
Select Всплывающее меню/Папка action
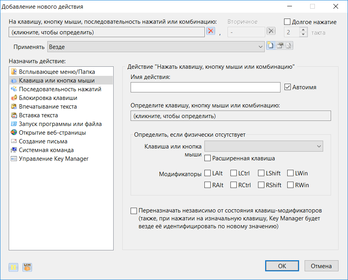click(57, 72)
